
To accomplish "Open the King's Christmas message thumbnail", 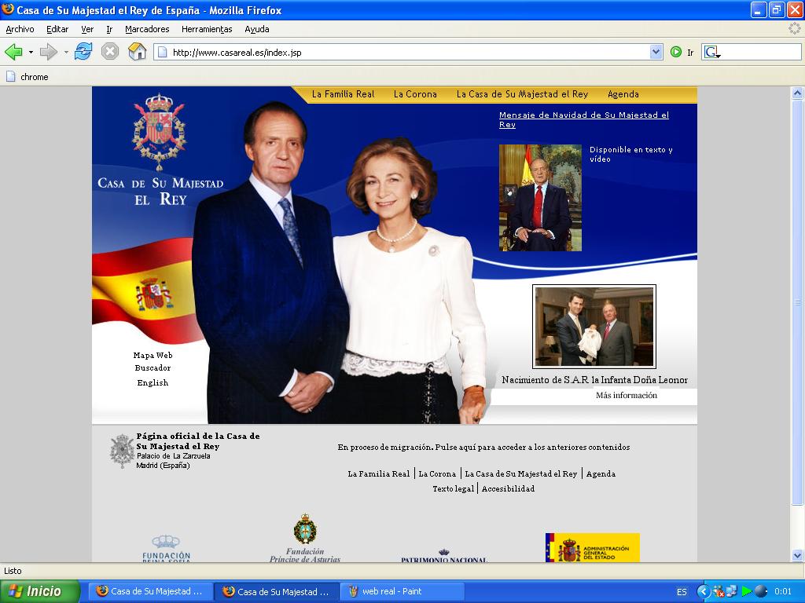I will click(x=540, y=197).
